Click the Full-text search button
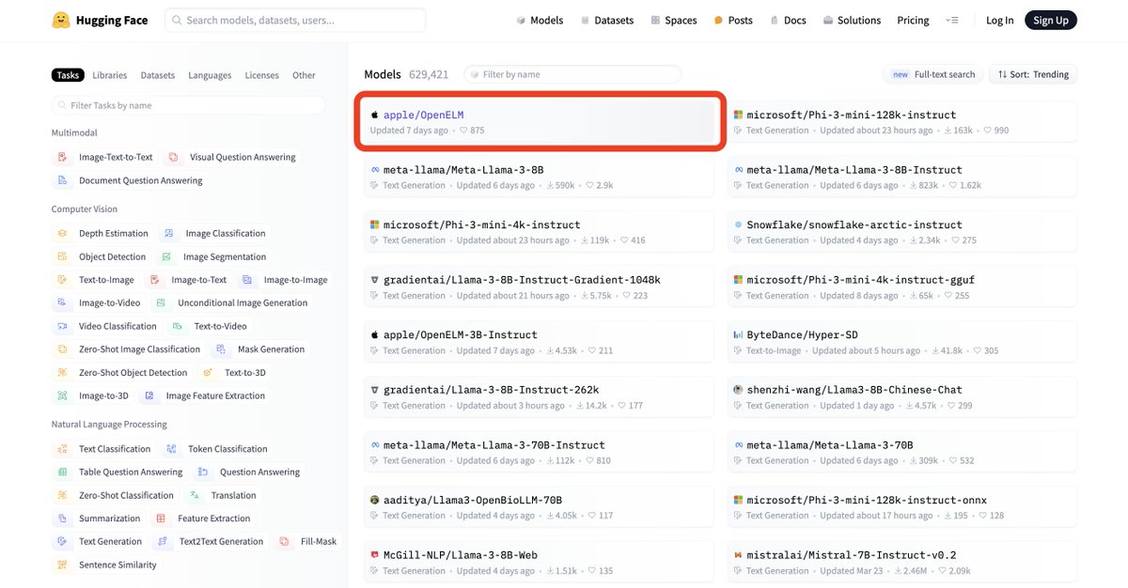The image size is (1128, 588). 932,74
